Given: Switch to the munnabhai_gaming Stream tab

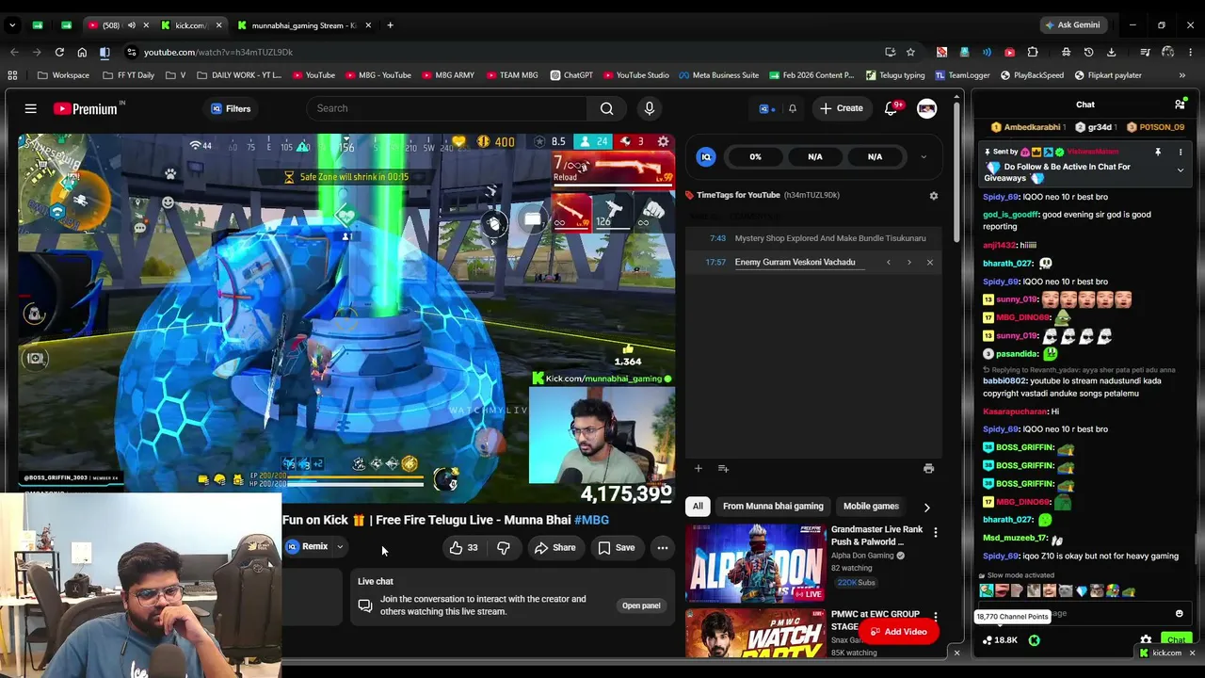Looking at the screenshot, I should (303, 25).
